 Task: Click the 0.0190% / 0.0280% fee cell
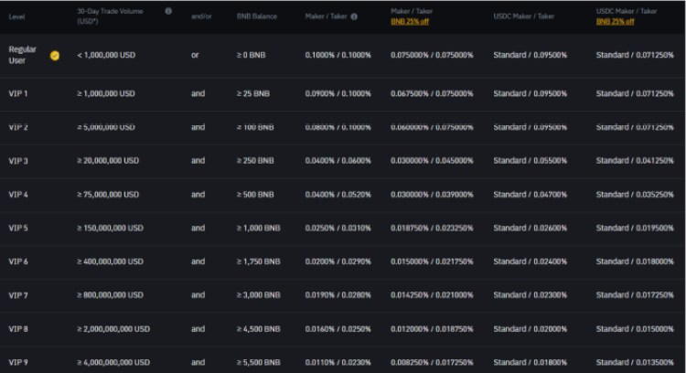[338, 295]
